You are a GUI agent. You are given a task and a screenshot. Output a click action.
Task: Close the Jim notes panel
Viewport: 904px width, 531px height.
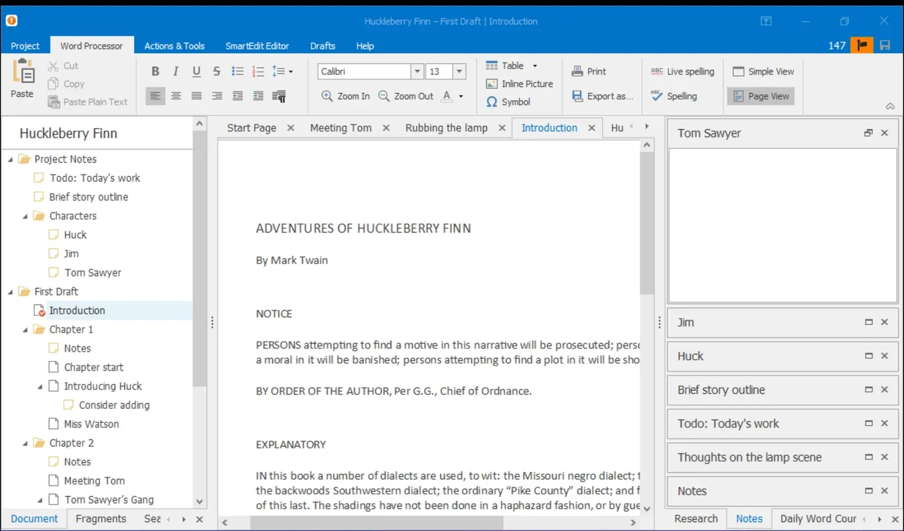(884, 322)
